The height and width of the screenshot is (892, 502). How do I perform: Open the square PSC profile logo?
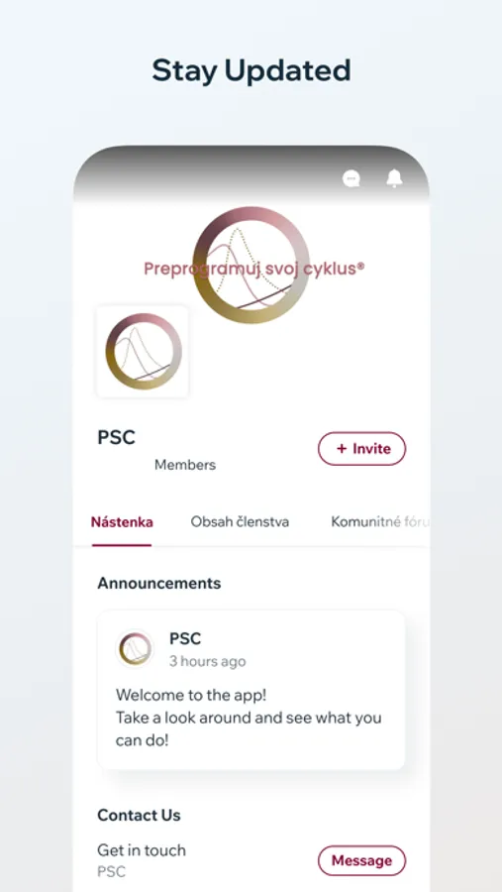pos(143,351)
